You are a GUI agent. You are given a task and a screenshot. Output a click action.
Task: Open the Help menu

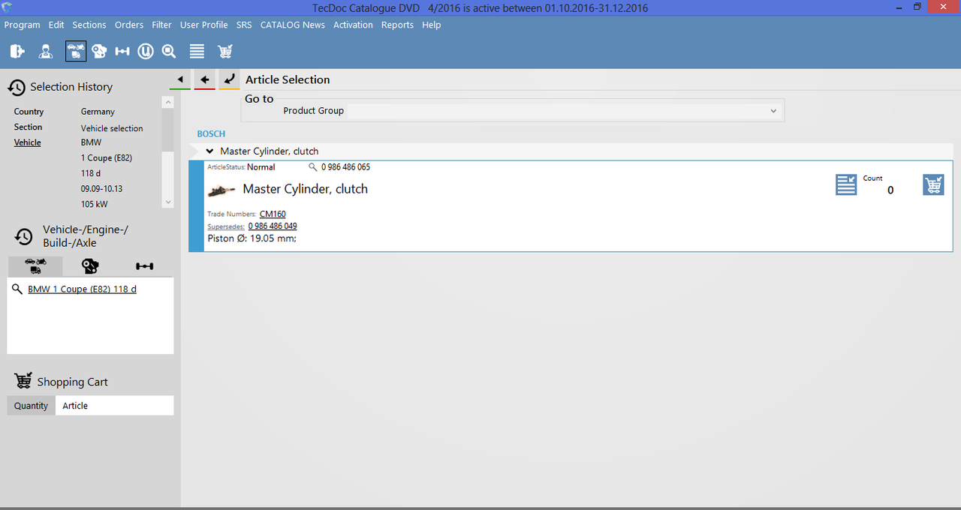432,25
